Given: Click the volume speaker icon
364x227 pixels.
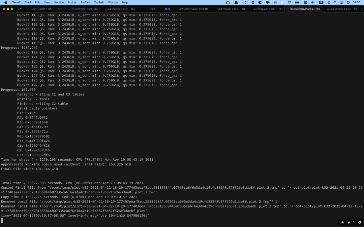Looking at the screenshot, I should click(312, 2).
